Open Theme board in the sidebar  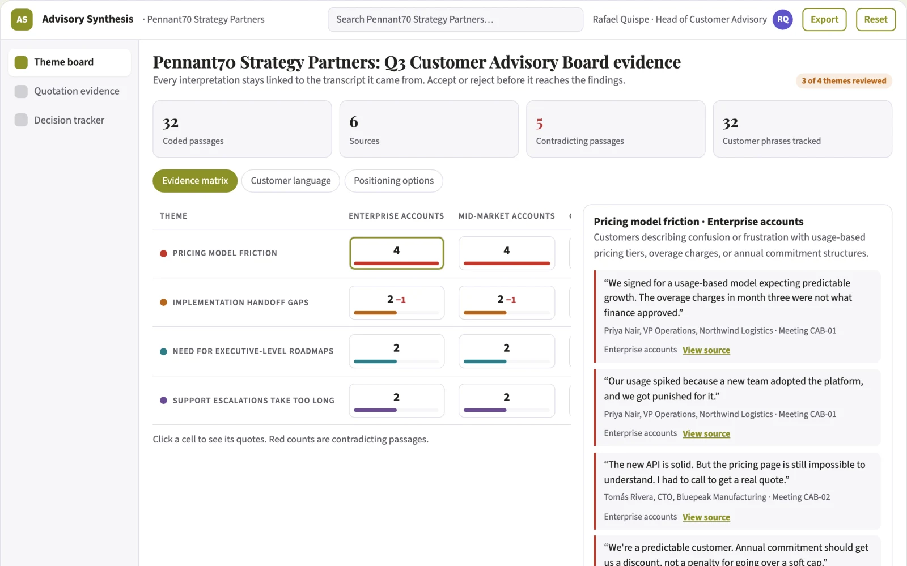[69, 62]
